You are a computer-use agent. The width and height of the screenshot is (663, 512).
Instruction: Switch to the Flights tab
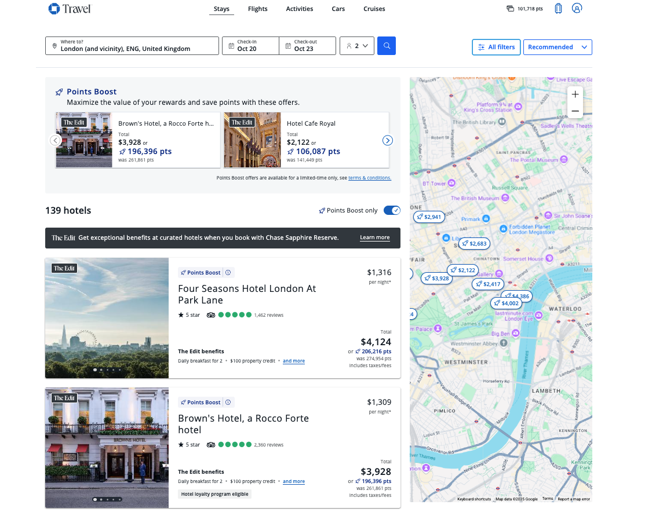click(x=257, y=9)
